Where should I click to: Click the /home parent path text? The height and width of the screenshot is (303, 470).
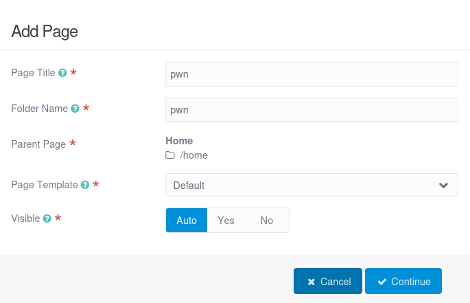click(x=193, y=155)
